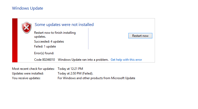Click the Most recent check for updates label
This screenshot has height=109, width=198.
(x=33, y=69)
